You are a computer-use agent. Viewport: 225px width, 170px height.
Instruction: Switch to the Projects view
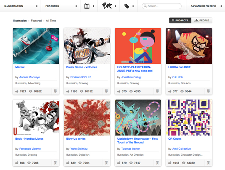point(180,20)
